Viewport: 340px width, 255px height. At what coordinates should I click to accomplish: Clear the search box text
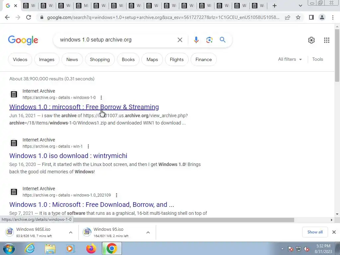click(x=180, y=40)
